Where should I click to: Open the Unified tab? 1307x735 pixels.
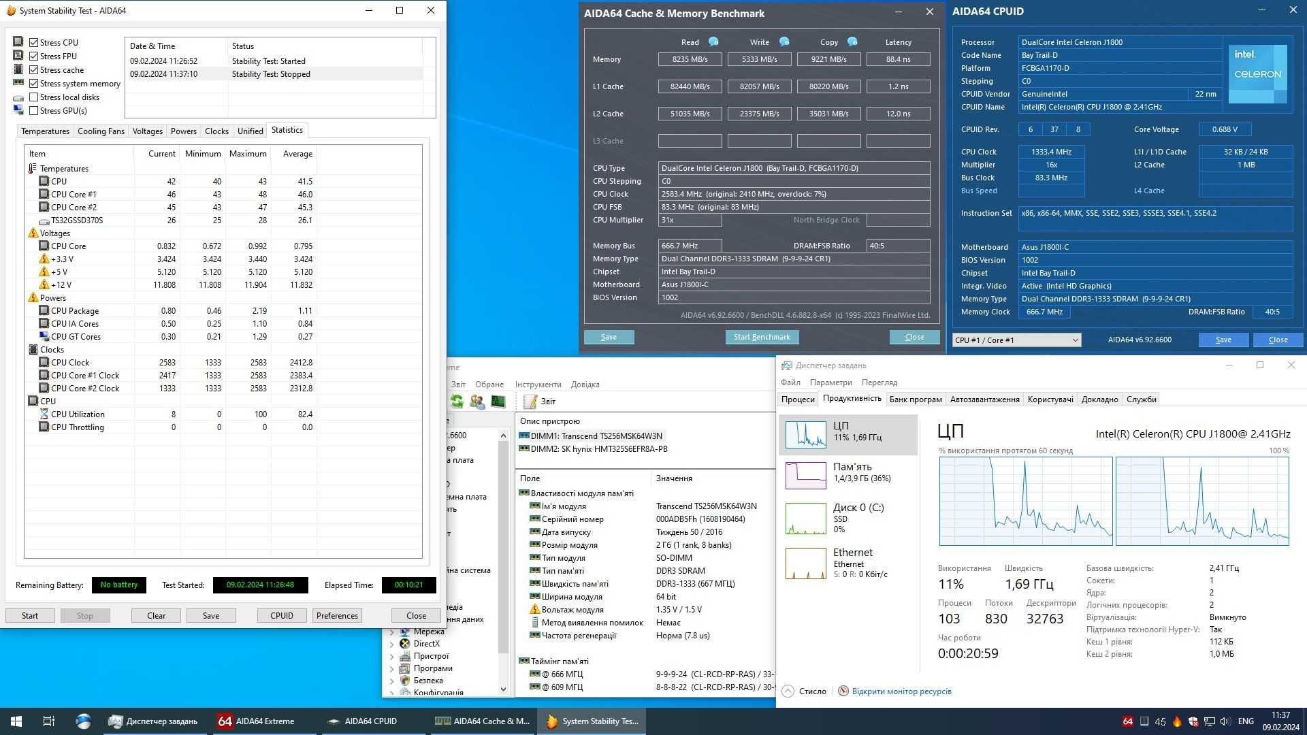pyautogui.click(x=250, y=131)
